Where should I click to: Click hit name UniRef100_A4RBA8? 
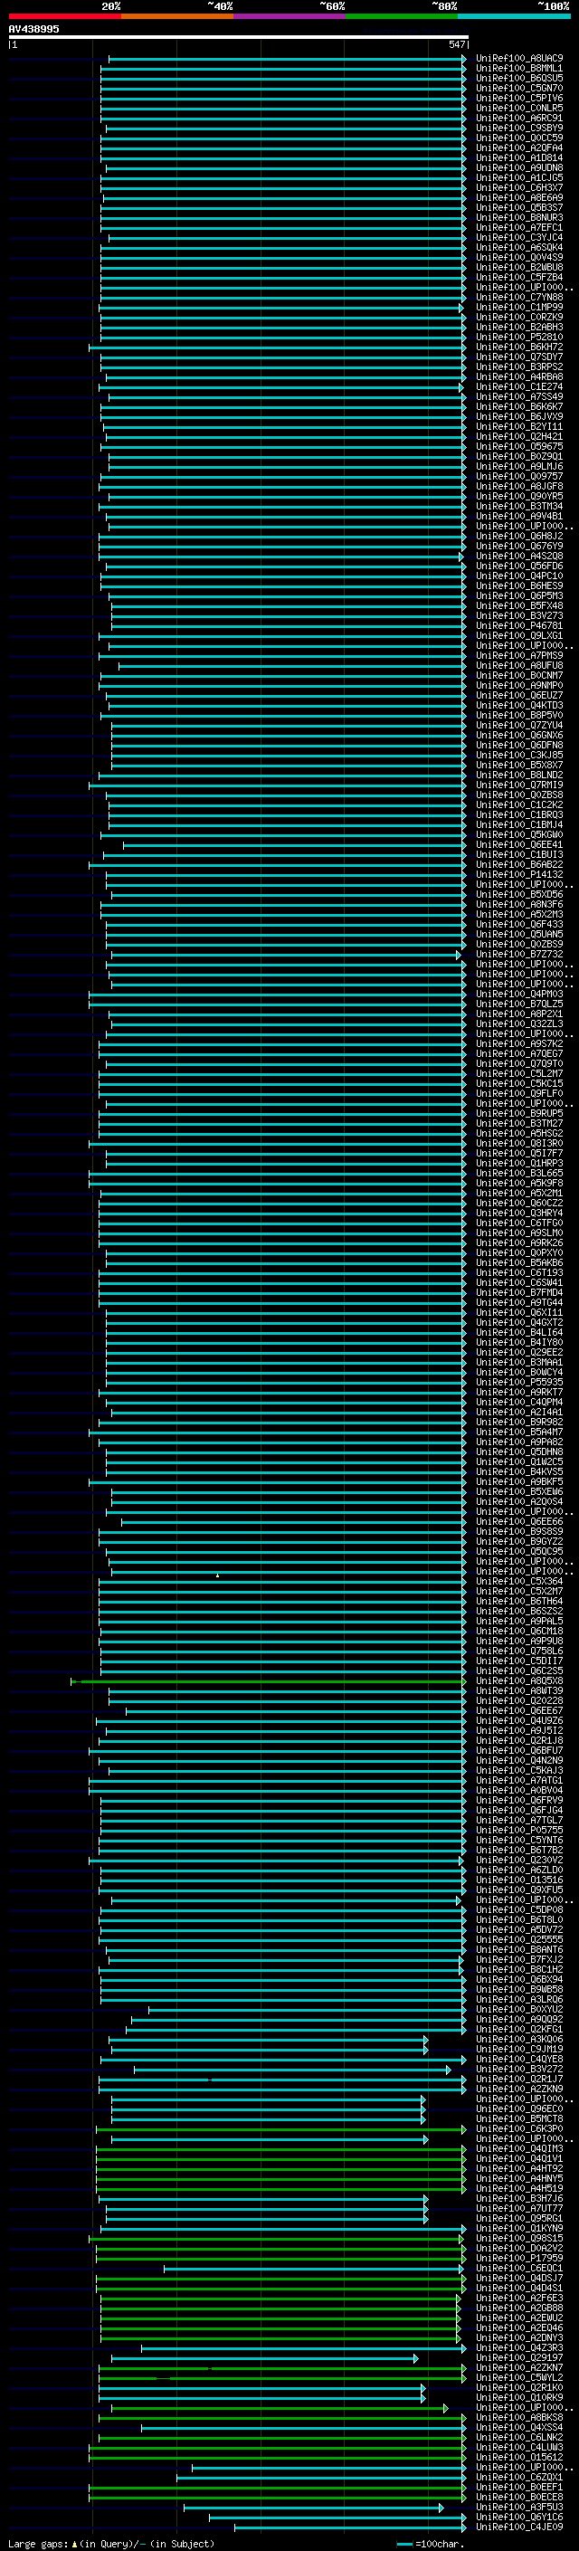click(518, 377)
